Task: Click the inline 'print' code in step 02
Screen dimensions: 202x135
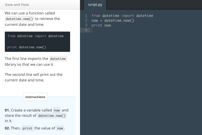Action: (27, 128)
